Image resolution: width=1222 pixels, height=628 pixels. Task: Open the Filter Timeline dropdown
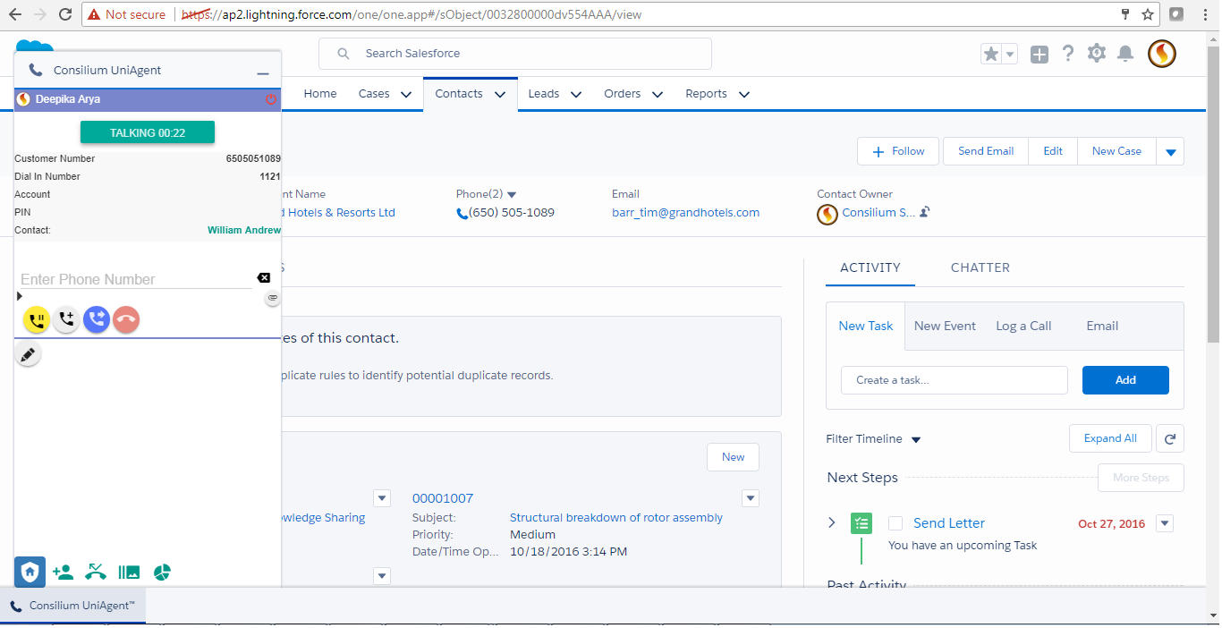coord(915,439)
